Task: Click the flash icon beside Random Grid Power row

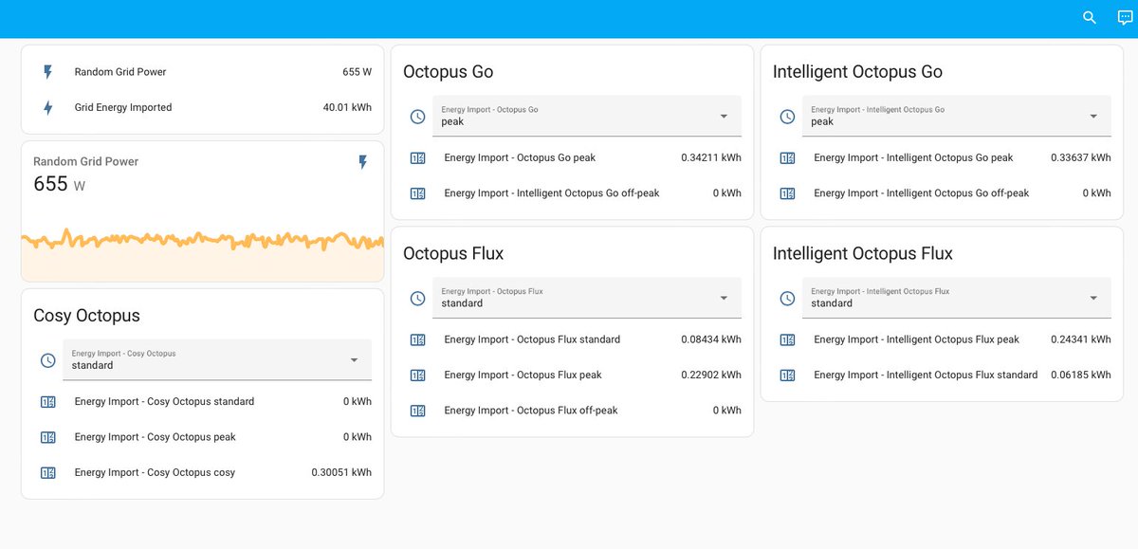Action: tap(48, 72)
